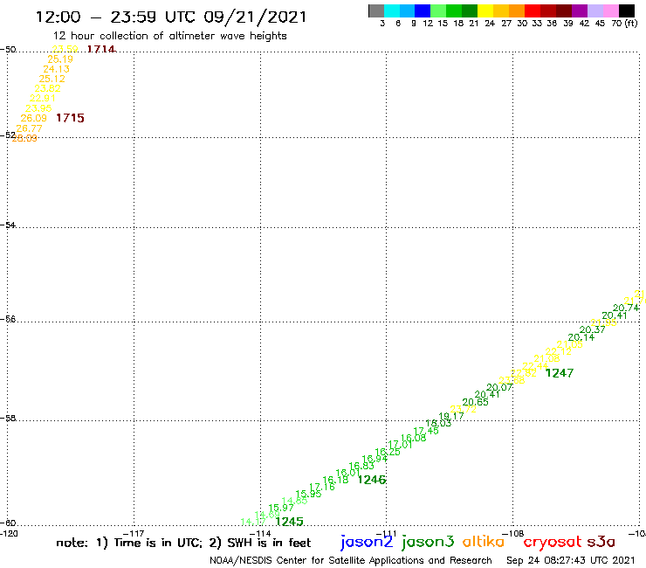The width and height of the screenshot is (646, 568).
Task: Click the black swatch at the color bar end
Action: [x=626, y=10]
